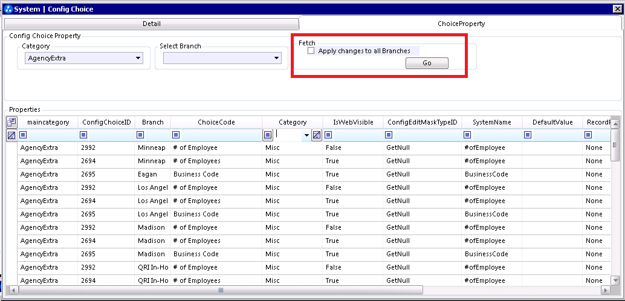Select the Eagan branch cell
Image resolution: width=625 pixels, height=301 pixels.
coord(153,174)
